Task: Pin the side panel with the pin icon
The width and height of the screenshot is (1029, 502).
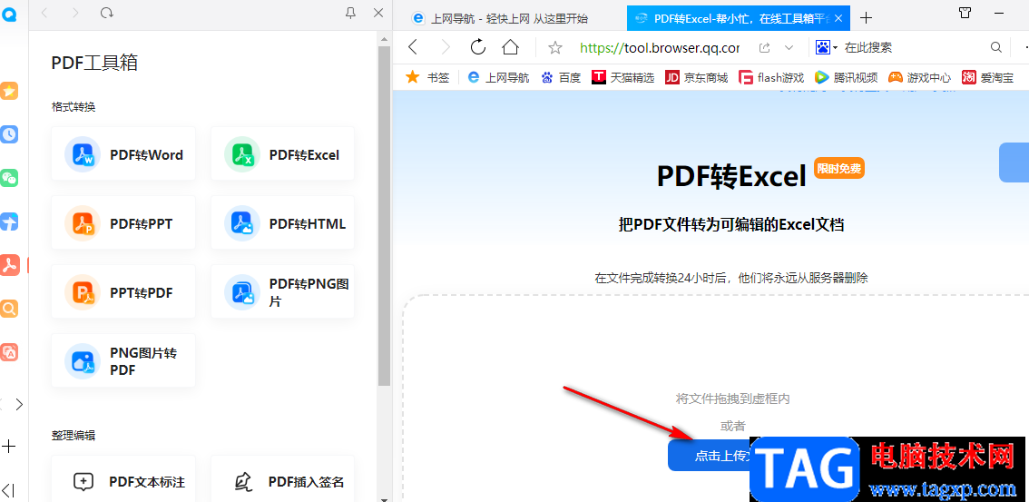Action: pyautogui.click(x=350, y=13)
